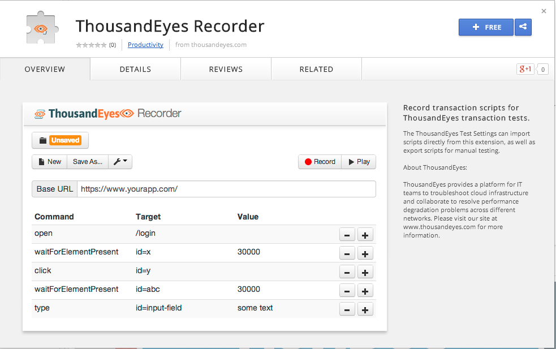Create a New script
This screenshot has height=349, width=556.
point(50,162)
